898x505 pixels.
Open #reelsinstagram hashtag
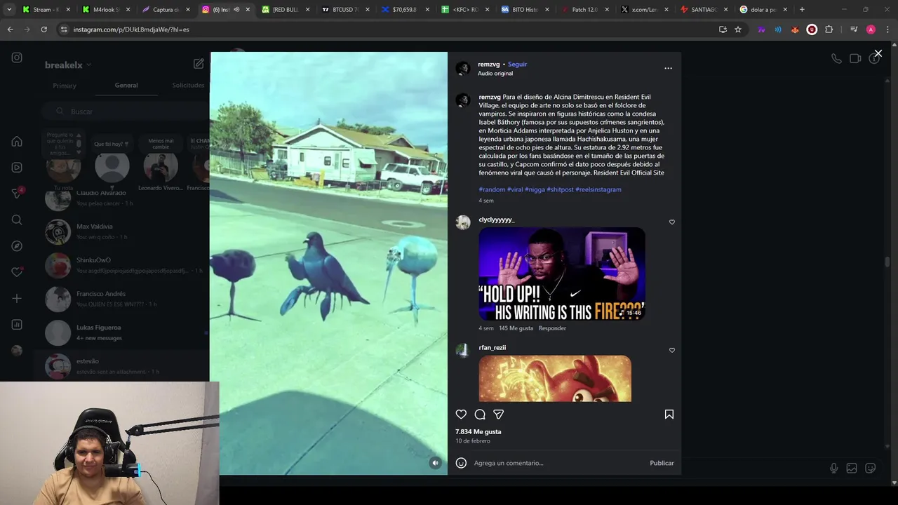[x=598, y=189]
